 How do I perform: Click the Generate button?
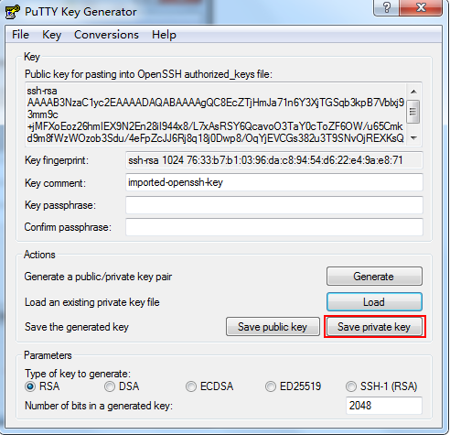coord(374,277)
